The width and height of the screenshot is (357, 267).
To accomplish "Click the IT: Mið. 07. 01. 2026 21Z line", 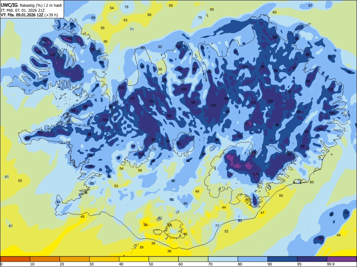I will point(22,10).
